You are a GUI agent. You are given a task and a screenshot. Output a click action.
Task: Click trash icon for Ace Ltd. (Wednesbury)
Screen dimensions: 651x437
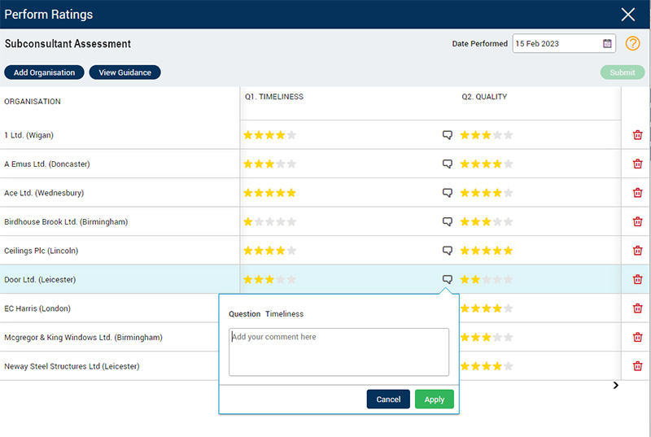[x=637, y=193]
